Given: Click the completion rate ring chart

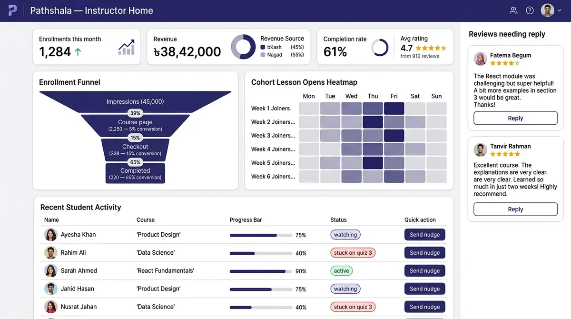Looking at the screenshot, I should 380,47.
